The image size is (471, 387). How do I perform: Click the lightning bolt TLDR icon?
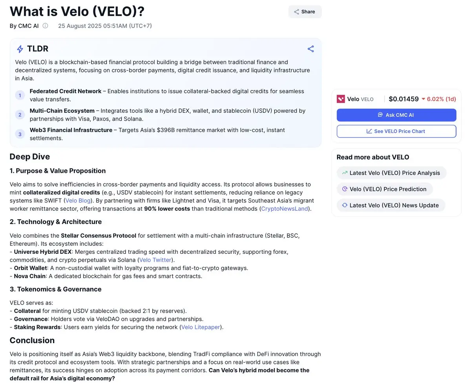pyautogui.click(x=20, y=49)
